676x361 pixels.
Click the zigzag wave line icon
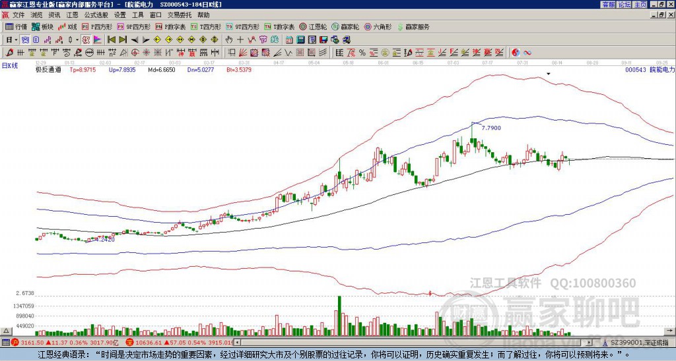coord(288,53)
